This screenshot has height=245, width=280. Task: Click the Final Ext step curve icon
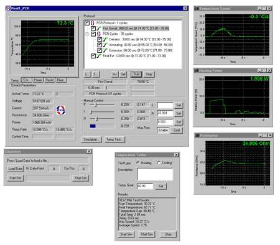[99, 56]
